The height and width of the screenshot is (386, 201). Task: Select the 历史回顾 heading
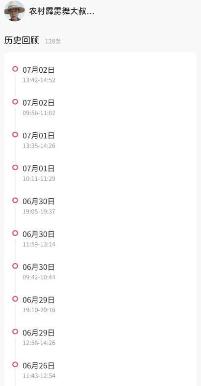[x=22, y=41]
